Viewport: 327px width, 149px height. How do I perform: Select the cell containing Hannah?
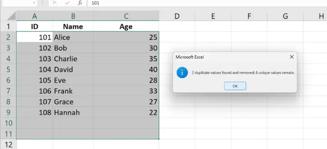coord(73,112)
